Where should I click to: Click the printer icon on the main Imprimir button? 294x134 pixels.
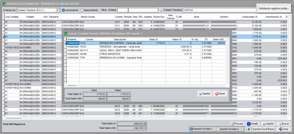click(x=264, y=124)
